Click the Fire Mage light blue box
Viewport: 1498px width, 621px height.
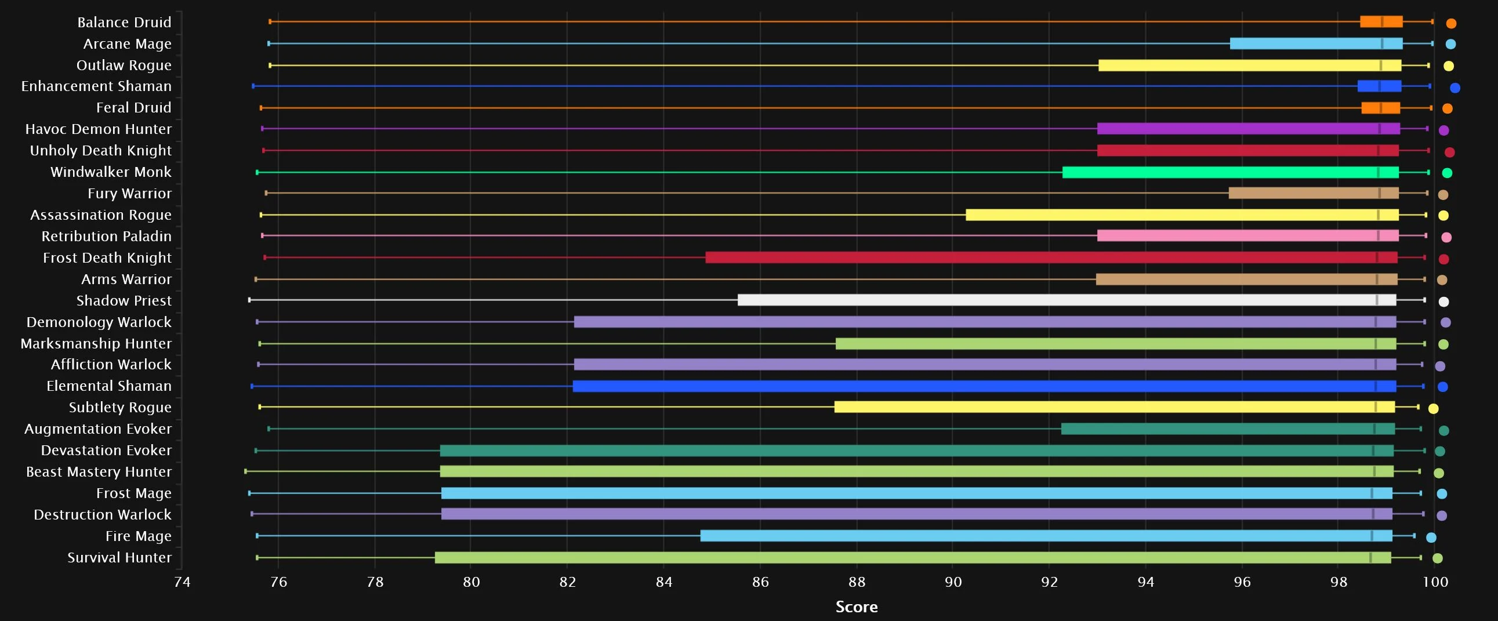point(1046,536)
